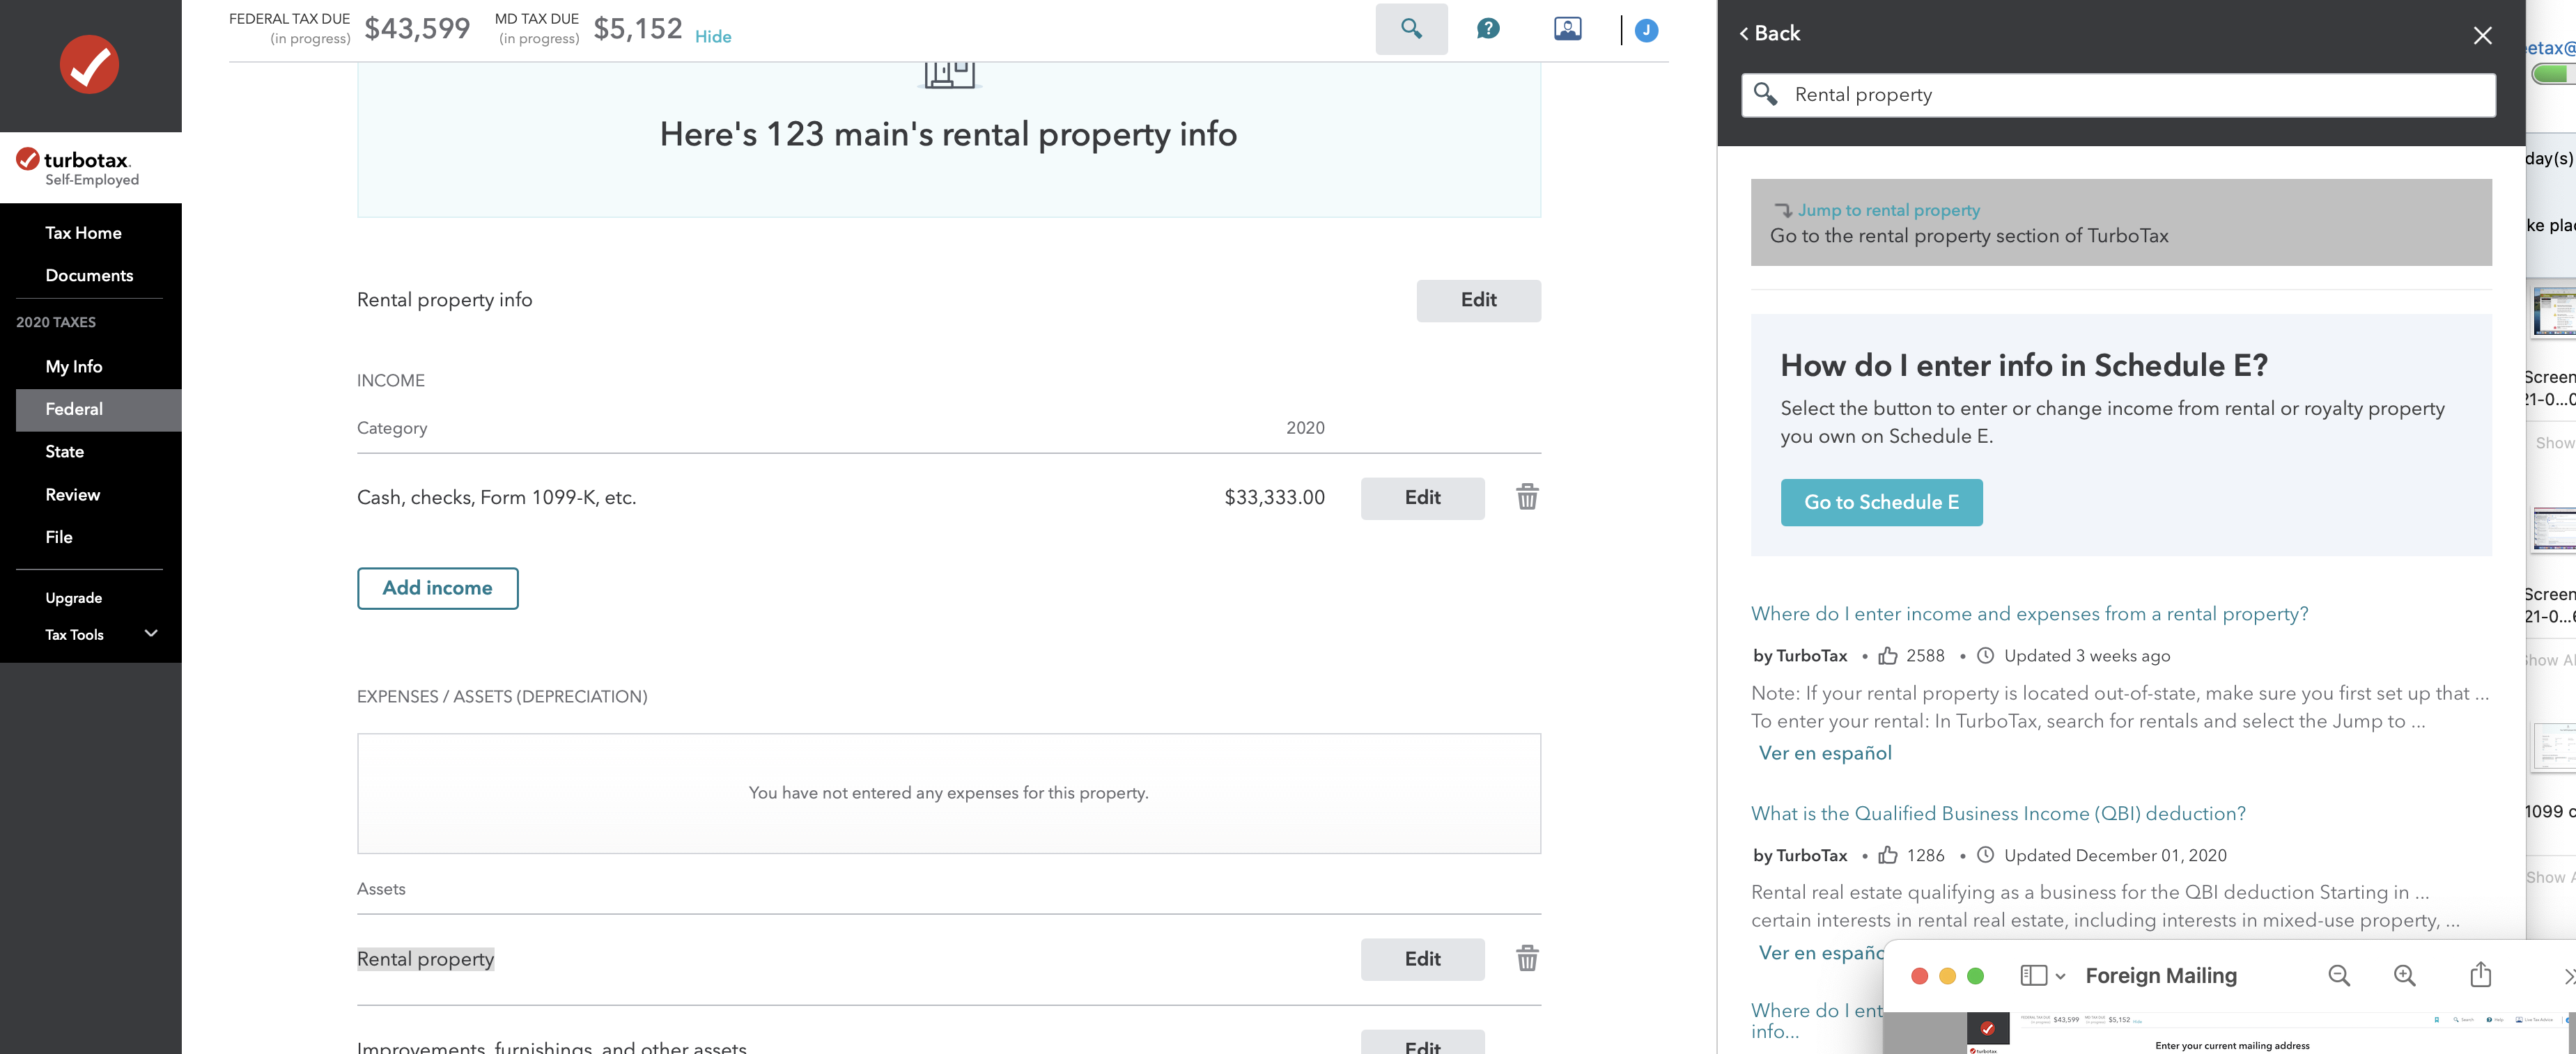Click the $5,152 MD tax due amount
Image resolution: width=2576 pixels, height=1054 pixels.
(638, 28)
